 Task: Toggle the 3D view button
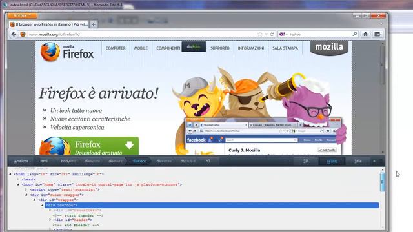(305, 161)
